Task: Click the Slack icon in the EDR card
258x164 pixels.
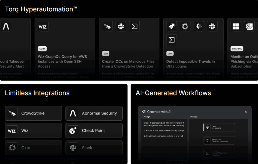Action: tap(121, 26)
